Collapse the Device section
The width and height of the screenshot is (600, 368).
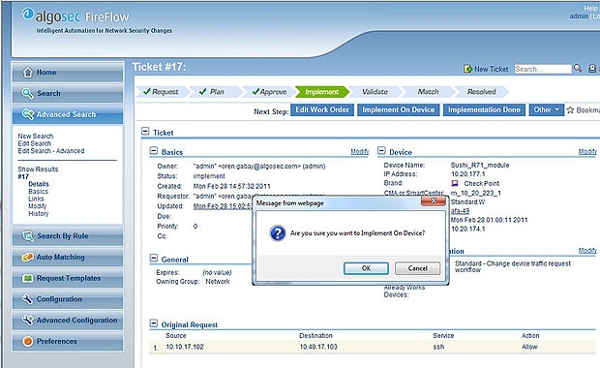(x=381, y=151)
